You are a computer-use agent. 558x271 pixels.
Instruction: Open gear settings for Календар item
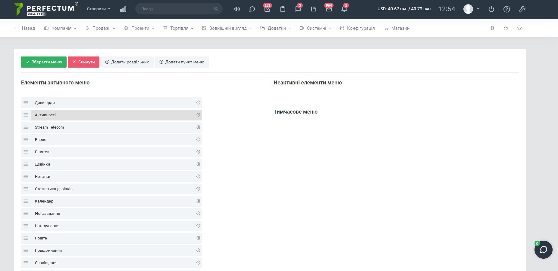198,201
